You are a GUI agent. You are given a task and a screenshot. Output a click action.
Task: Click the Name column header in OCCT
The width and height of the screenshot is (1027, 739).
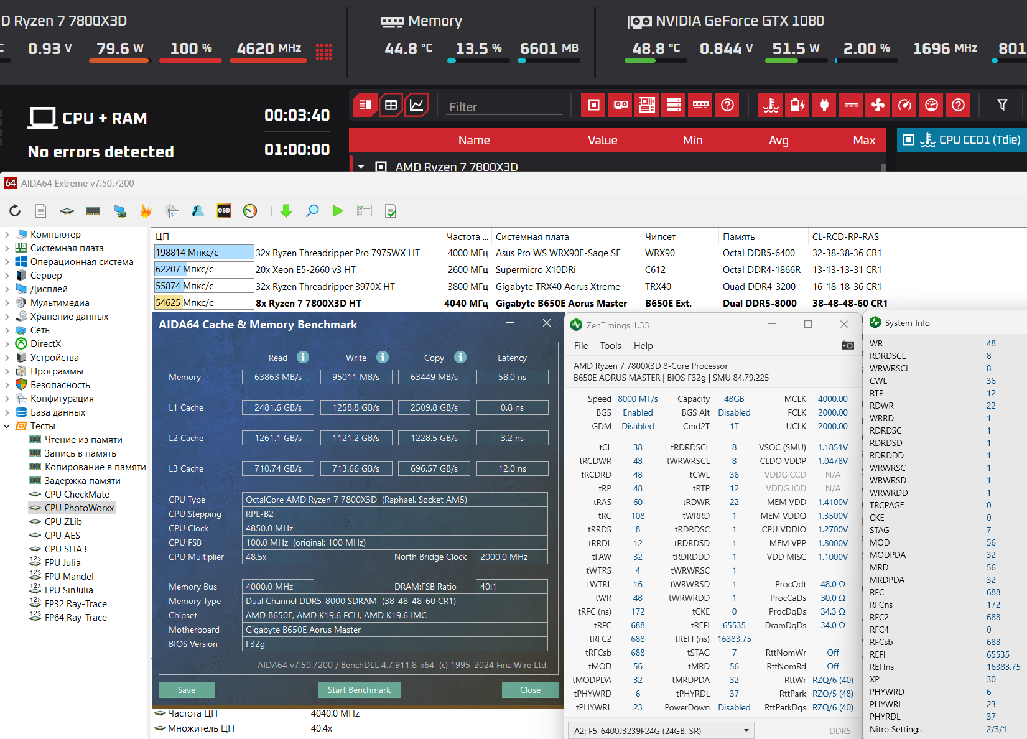coord(474,141)
